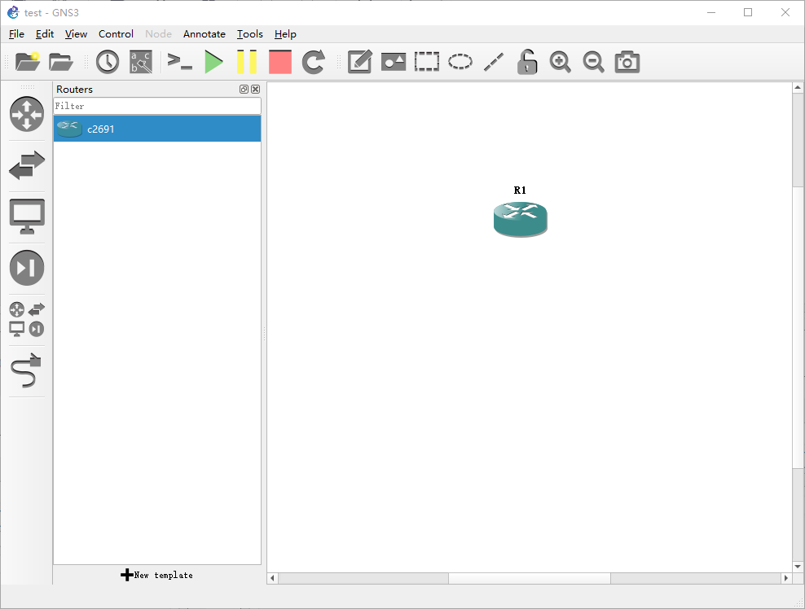Draw a rectangle shape
This screenshot has width=805, height=609.
tap(427, 62)
